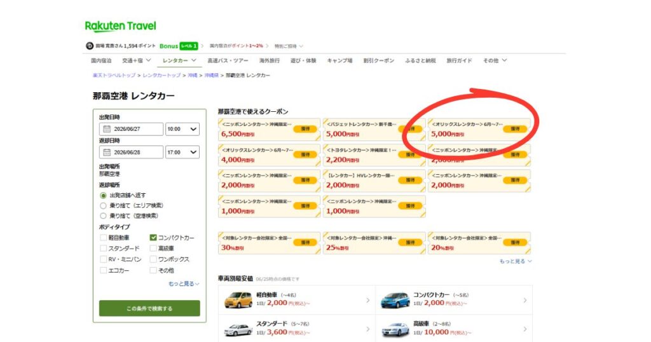Open コンパクトカー row chevron arrow

[525, 300]
